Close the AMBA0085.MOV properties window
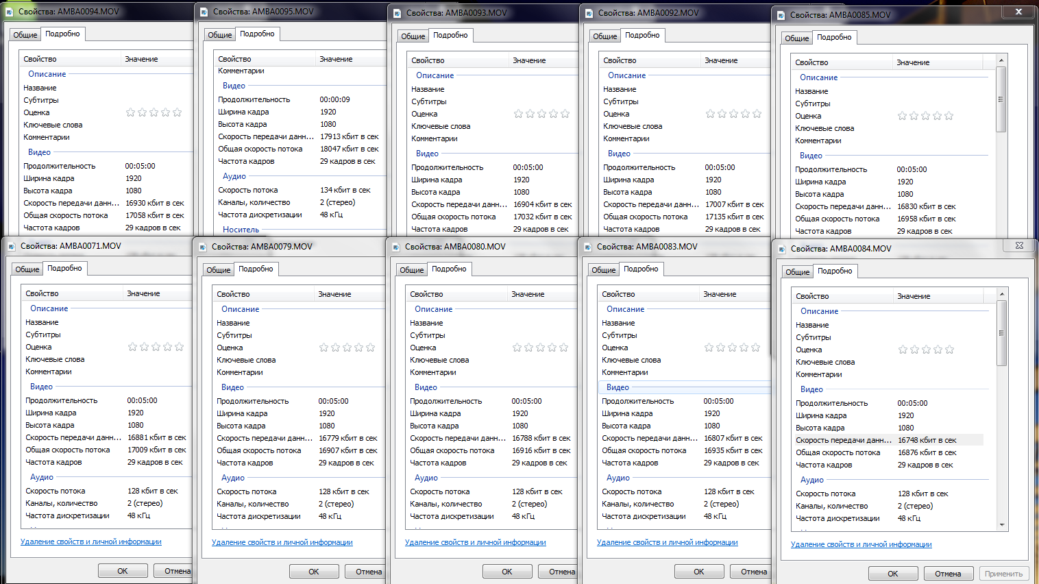The height and width of the screenshot is (584, 1039). (1018, 12)
